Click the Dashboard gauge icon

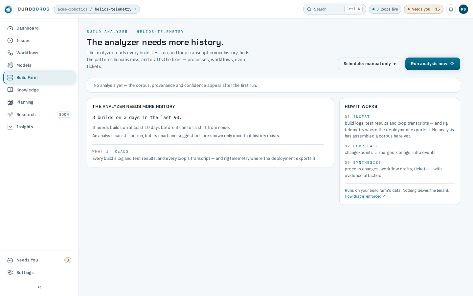(x=10, y=28)
